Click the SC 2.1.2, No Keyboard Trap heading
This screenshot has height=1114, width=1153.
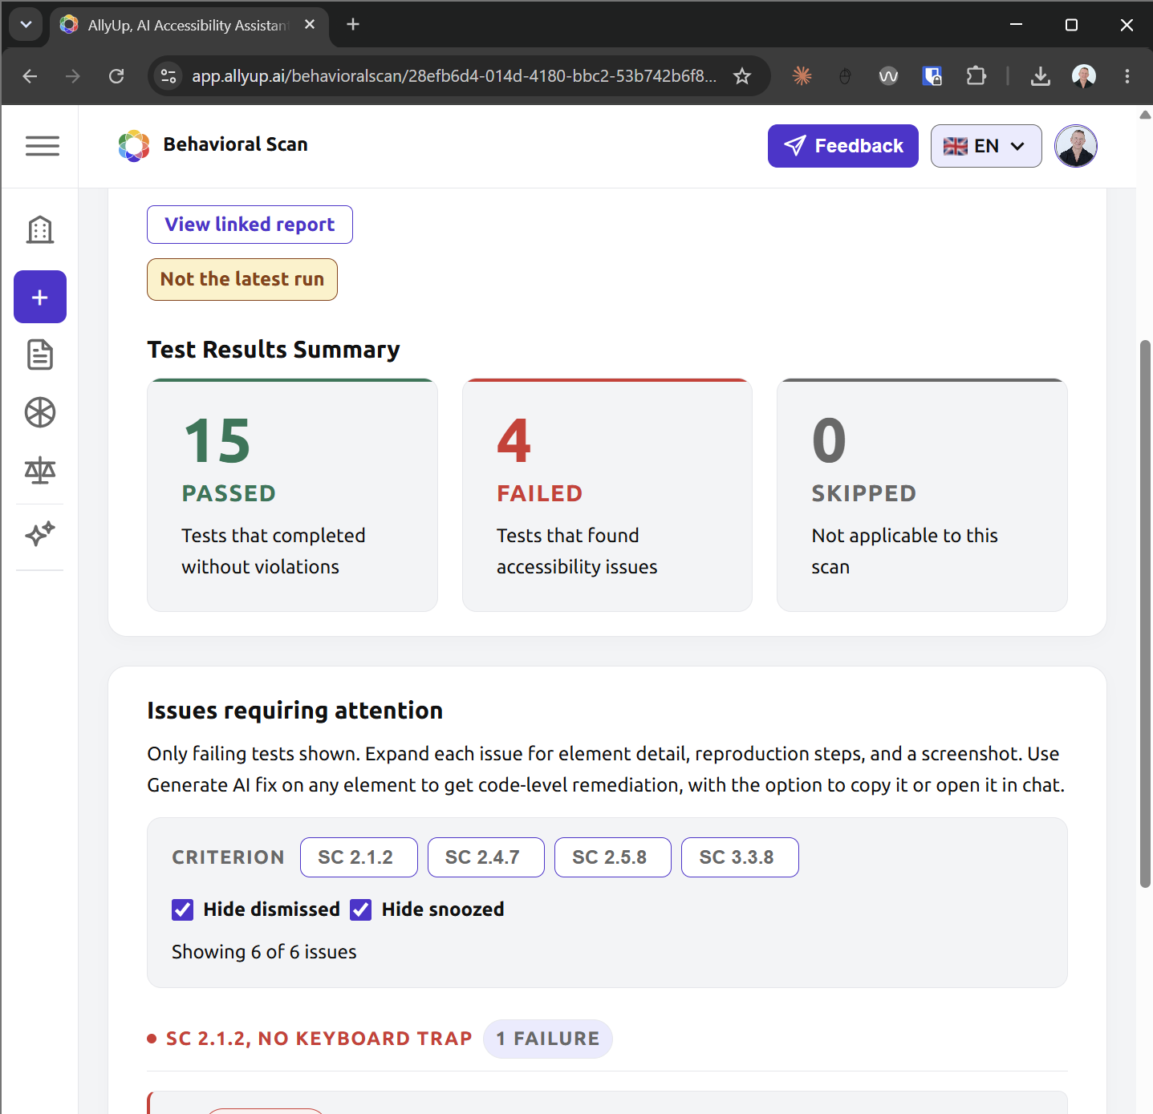[x=319, y=1039]
